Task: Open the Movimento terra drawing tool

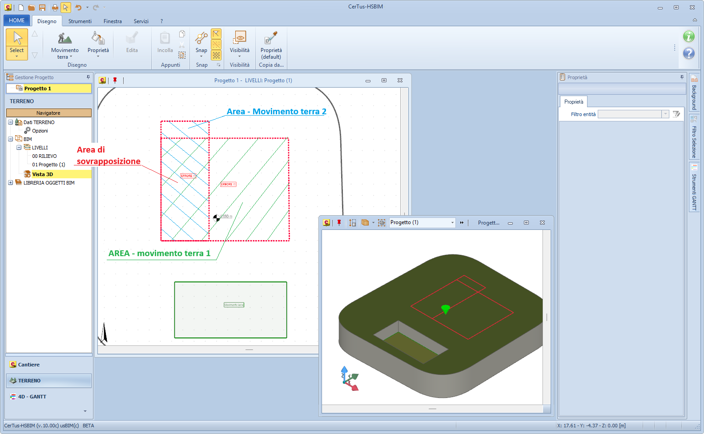Action: pos(64,45)
